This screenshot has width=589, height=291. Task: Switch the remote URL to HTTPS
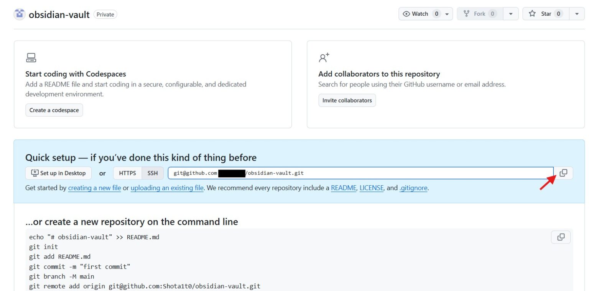[x=127, y=173]
